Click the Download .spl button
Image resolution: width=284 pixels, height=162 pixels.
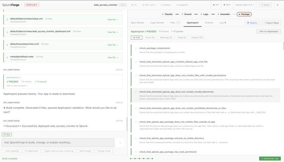pyautogui.click(x=270, y=158)
